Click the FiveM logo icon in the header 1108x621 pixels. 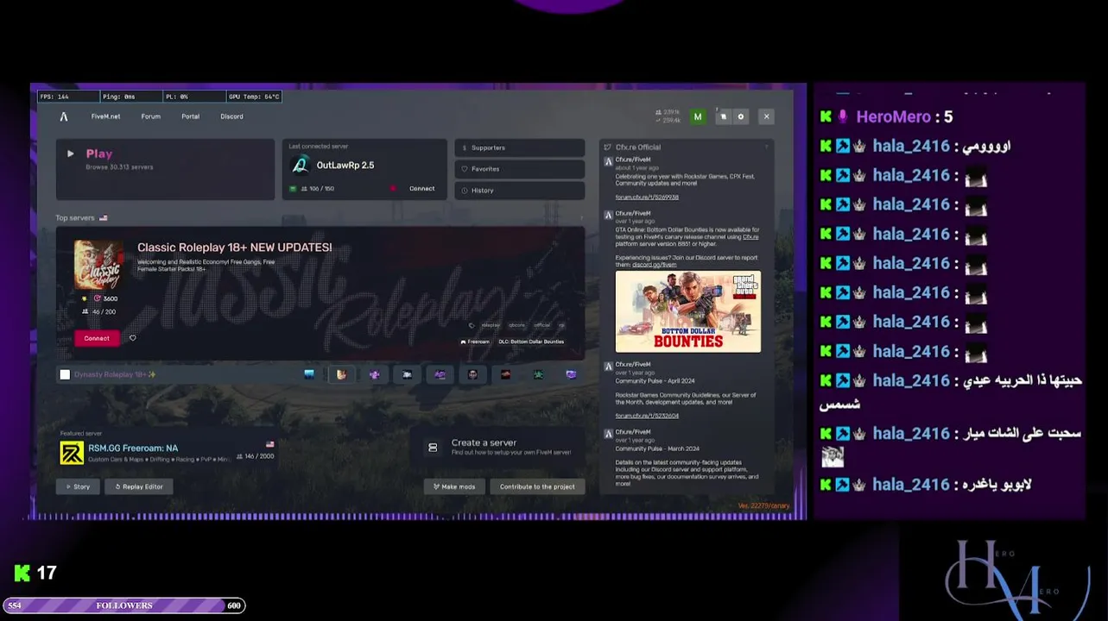[x=64, y=116]
